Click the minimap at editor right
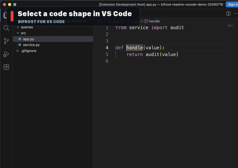Screen dimensions: 238x168 [x=230, y=25]
